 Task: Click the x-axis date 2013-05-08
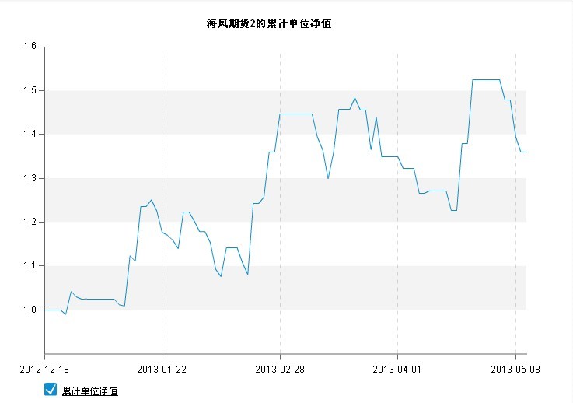[515, 370]
